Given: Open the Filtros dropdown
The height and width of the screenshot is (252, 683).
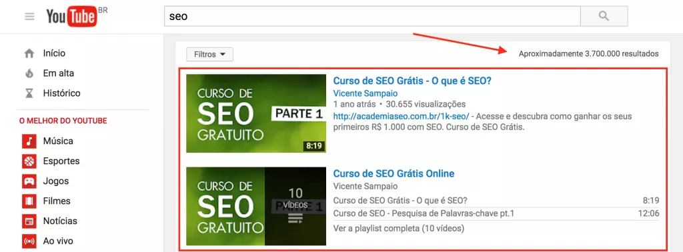Looking at the screenshot, I should pos(209,55).
